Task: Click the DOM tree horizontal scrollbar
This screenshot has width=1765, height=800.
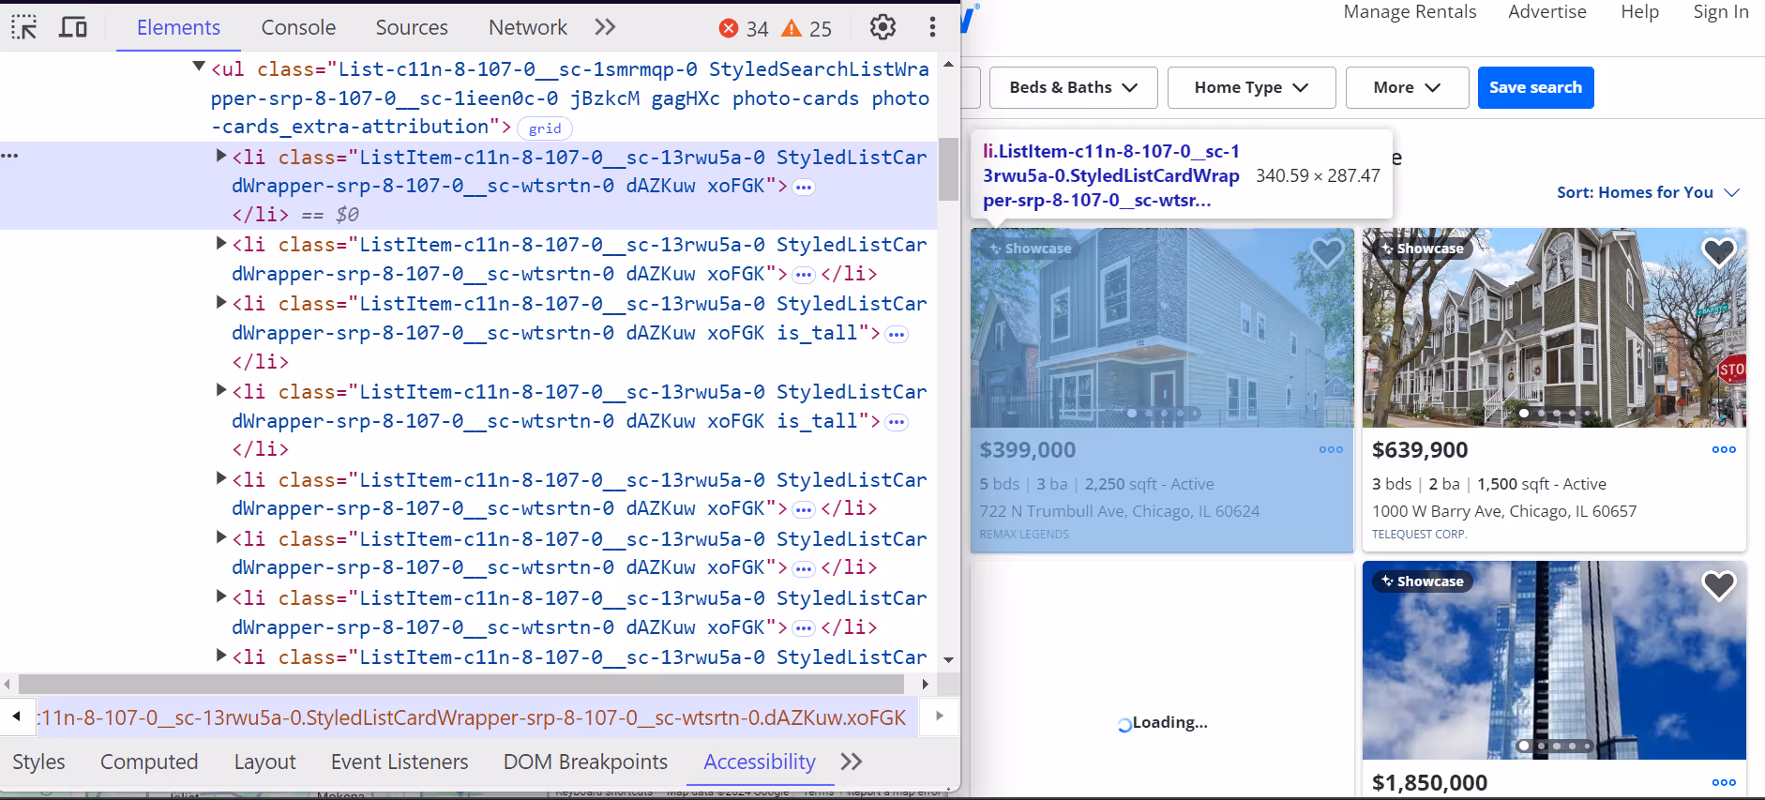Action: coord(460,684)
